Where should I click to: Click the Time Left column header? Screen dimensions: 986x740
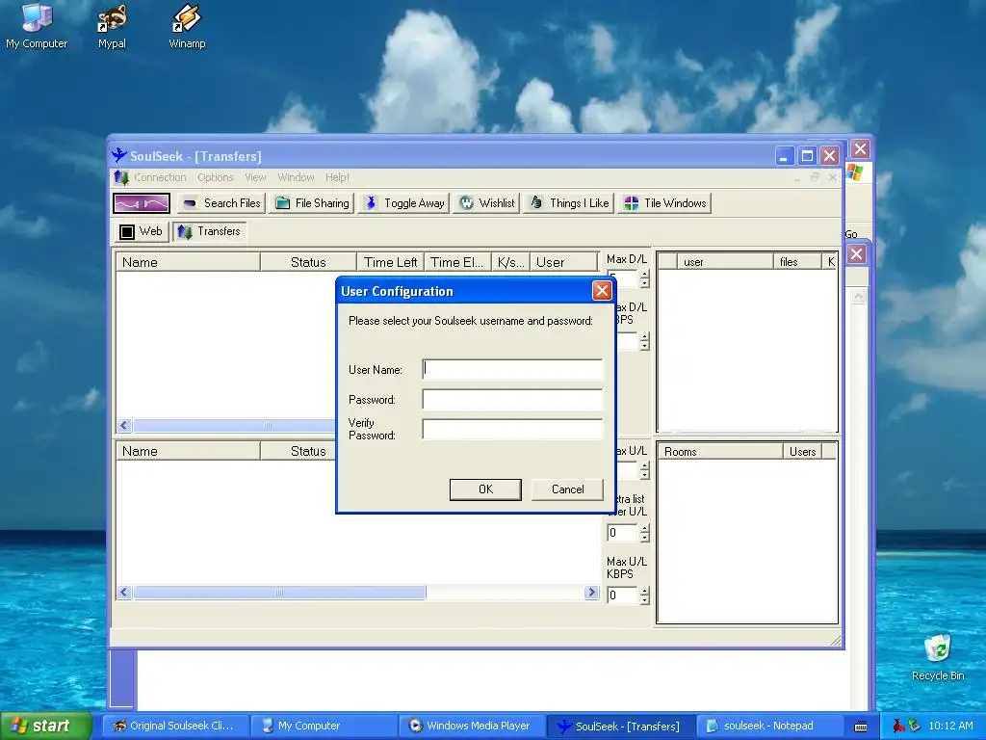390,262
